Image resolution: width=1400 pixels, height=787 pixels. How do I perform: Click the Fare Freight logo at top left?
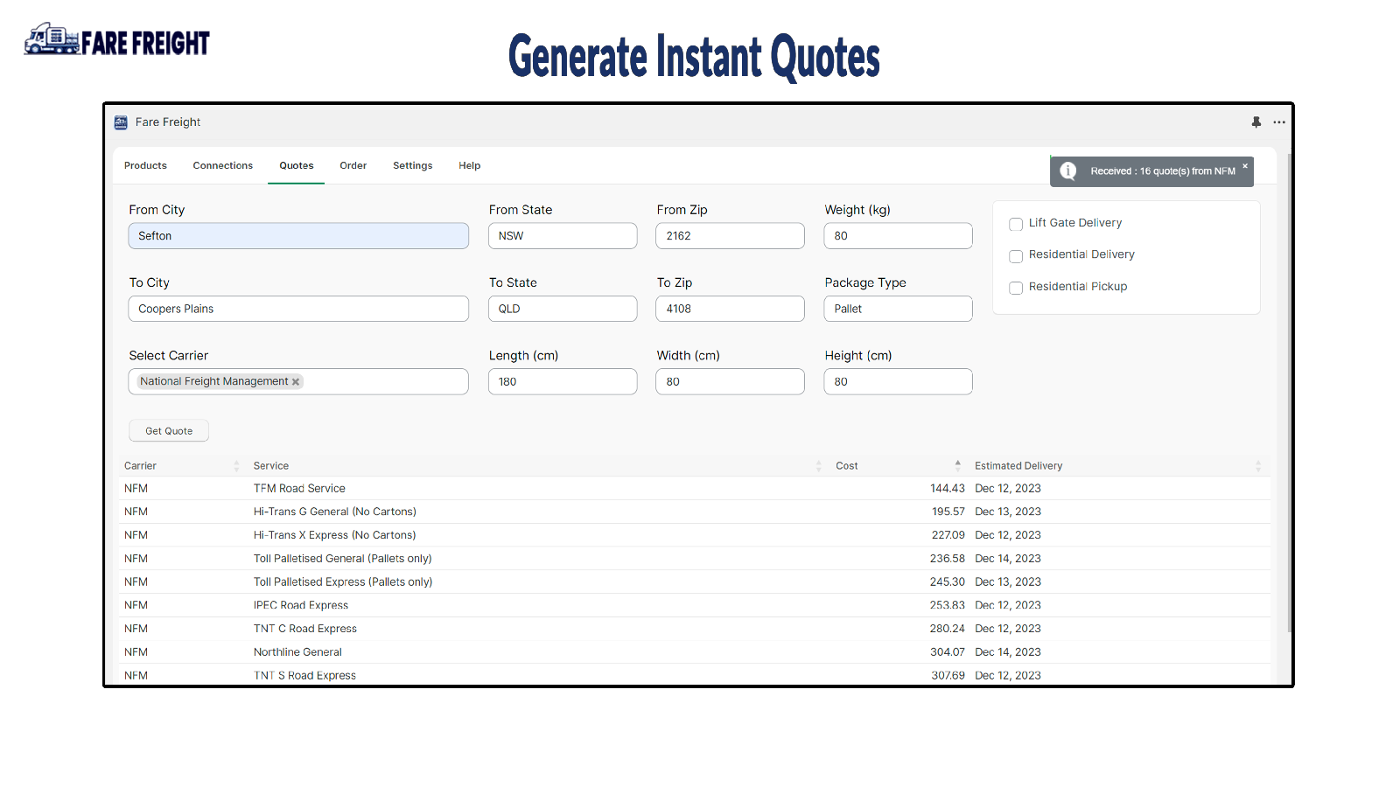click(117, 40)
